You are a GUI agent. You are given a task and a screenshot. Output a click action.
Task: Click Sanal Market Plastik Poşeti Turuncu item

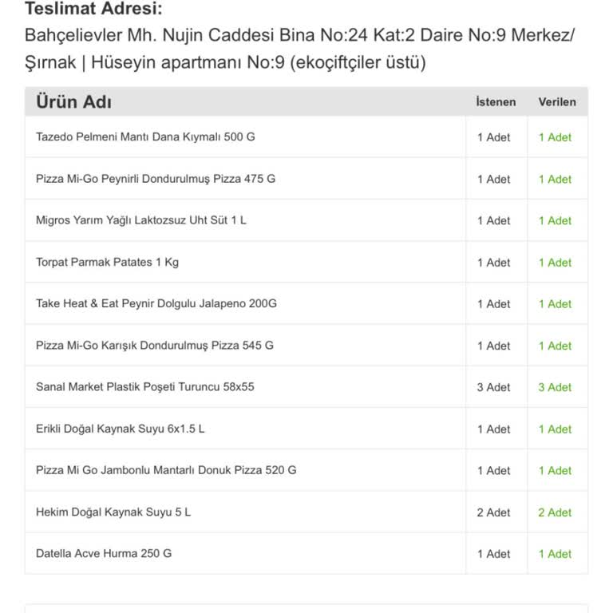pos(145,387)
